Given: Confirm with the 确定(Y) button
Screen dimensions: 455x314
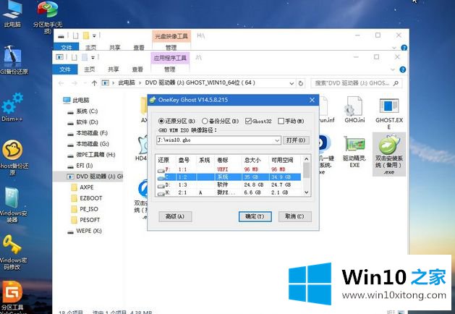Looking at the screenshot, I should pyautogui.click(x=255, y=216).
